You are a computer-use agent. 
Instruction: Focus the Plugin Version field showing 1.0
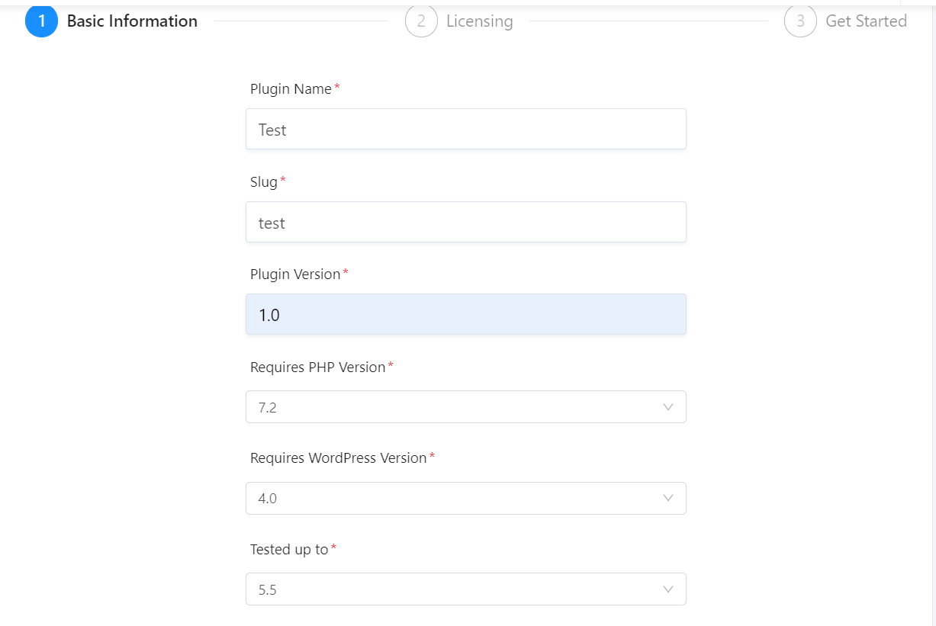(x=465, y=314)
